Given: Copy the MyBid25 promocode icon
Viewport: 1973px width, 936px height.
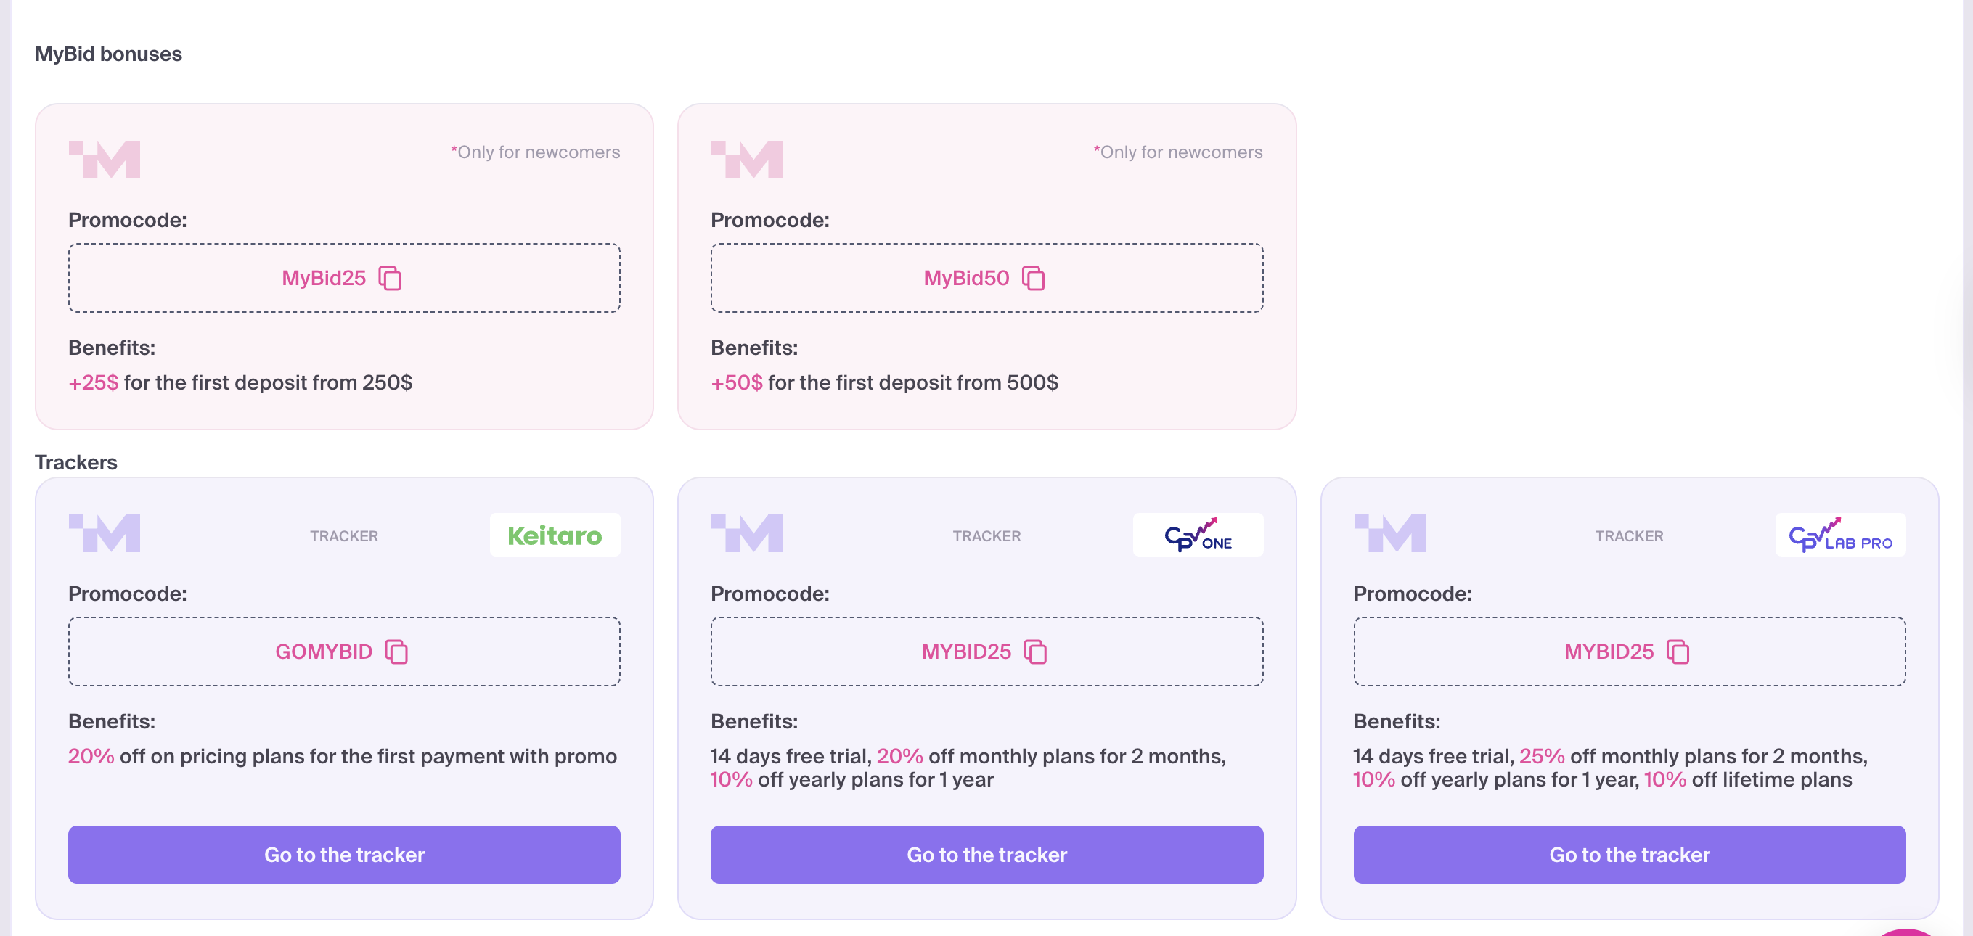Looking at the screenshot, I should click(391, 279).
